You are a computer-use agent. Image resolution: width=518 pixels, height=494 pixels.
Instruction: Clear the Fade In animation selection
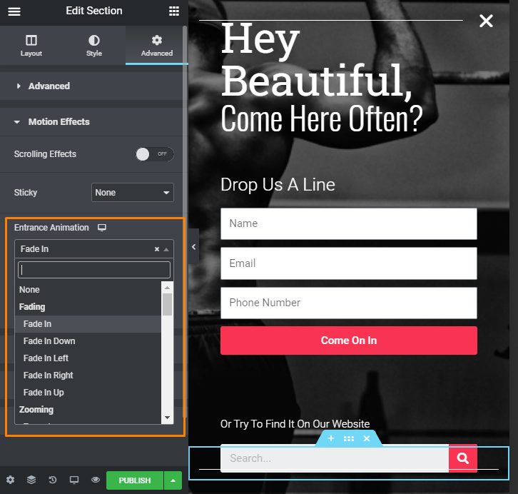157,249
